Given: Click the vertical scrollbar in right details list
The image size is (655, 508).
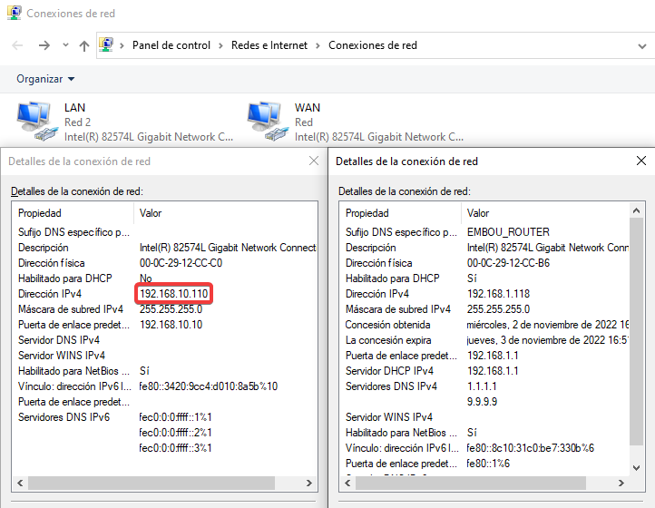Looking at the screenshot, I should pos(636,345).
